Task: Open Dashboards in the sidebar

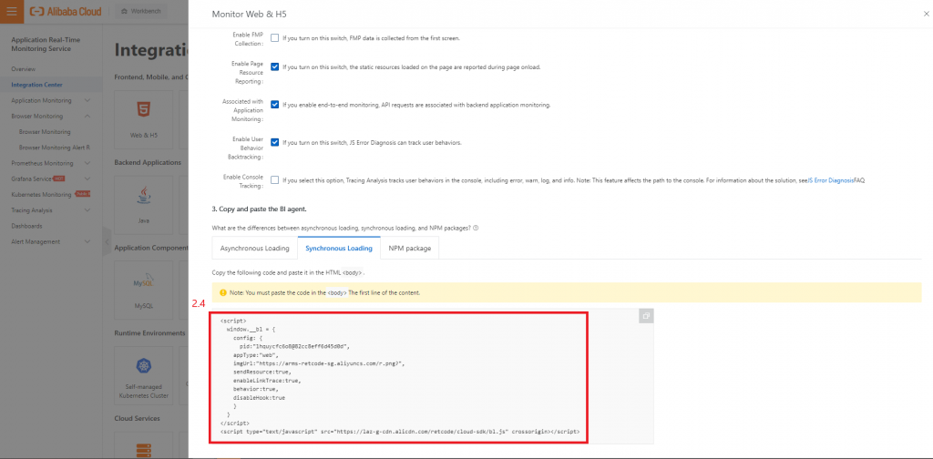Action: pos(26,226)
